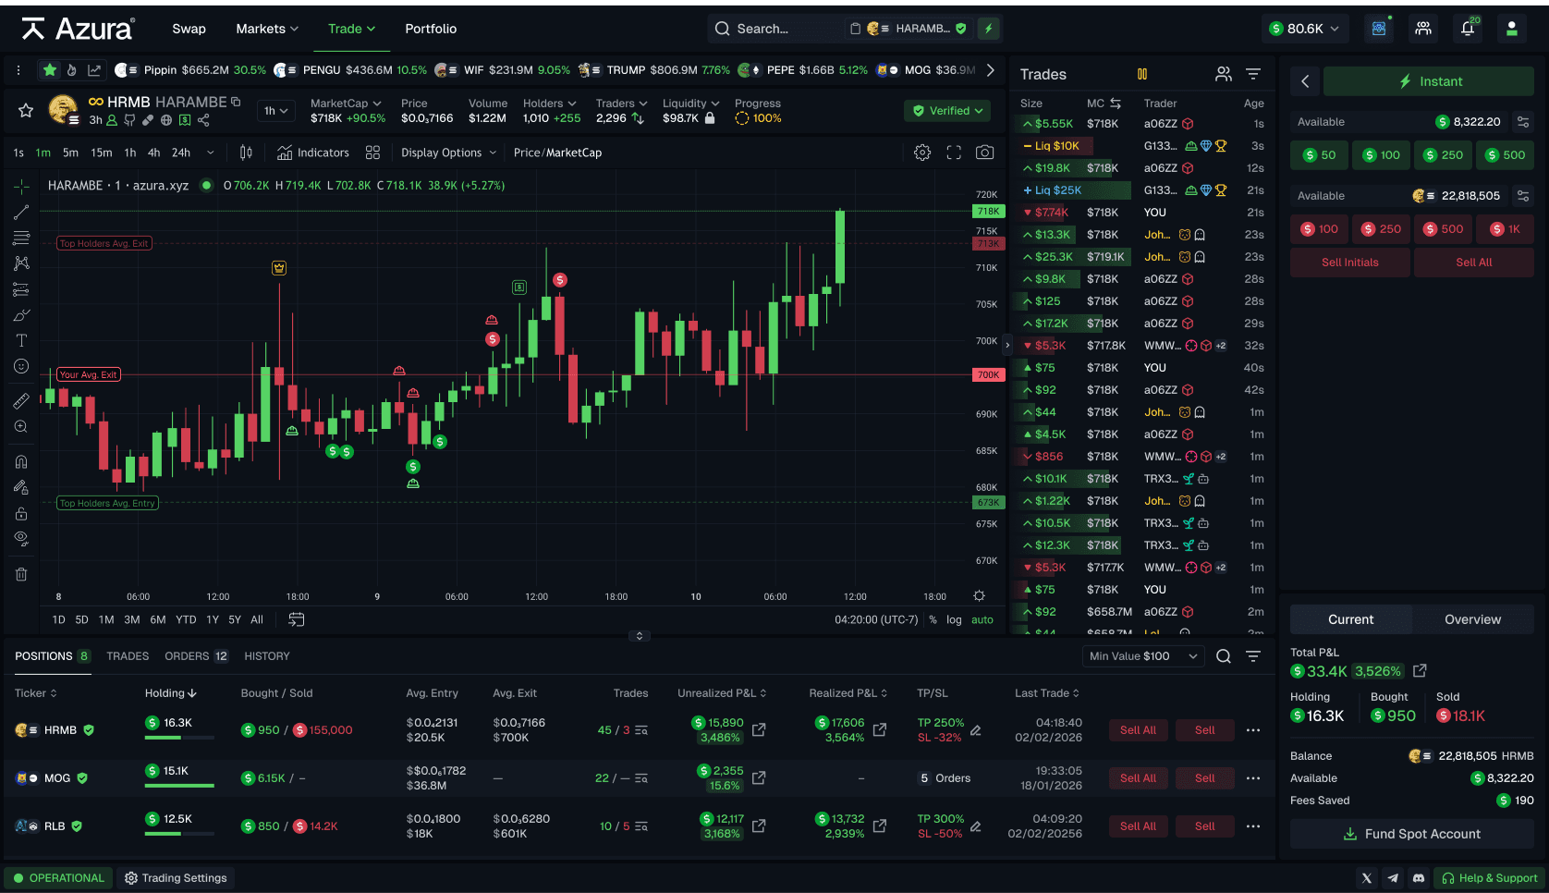
Task: Toggle drawing visibility eye tool
Action: coord(21,539)
